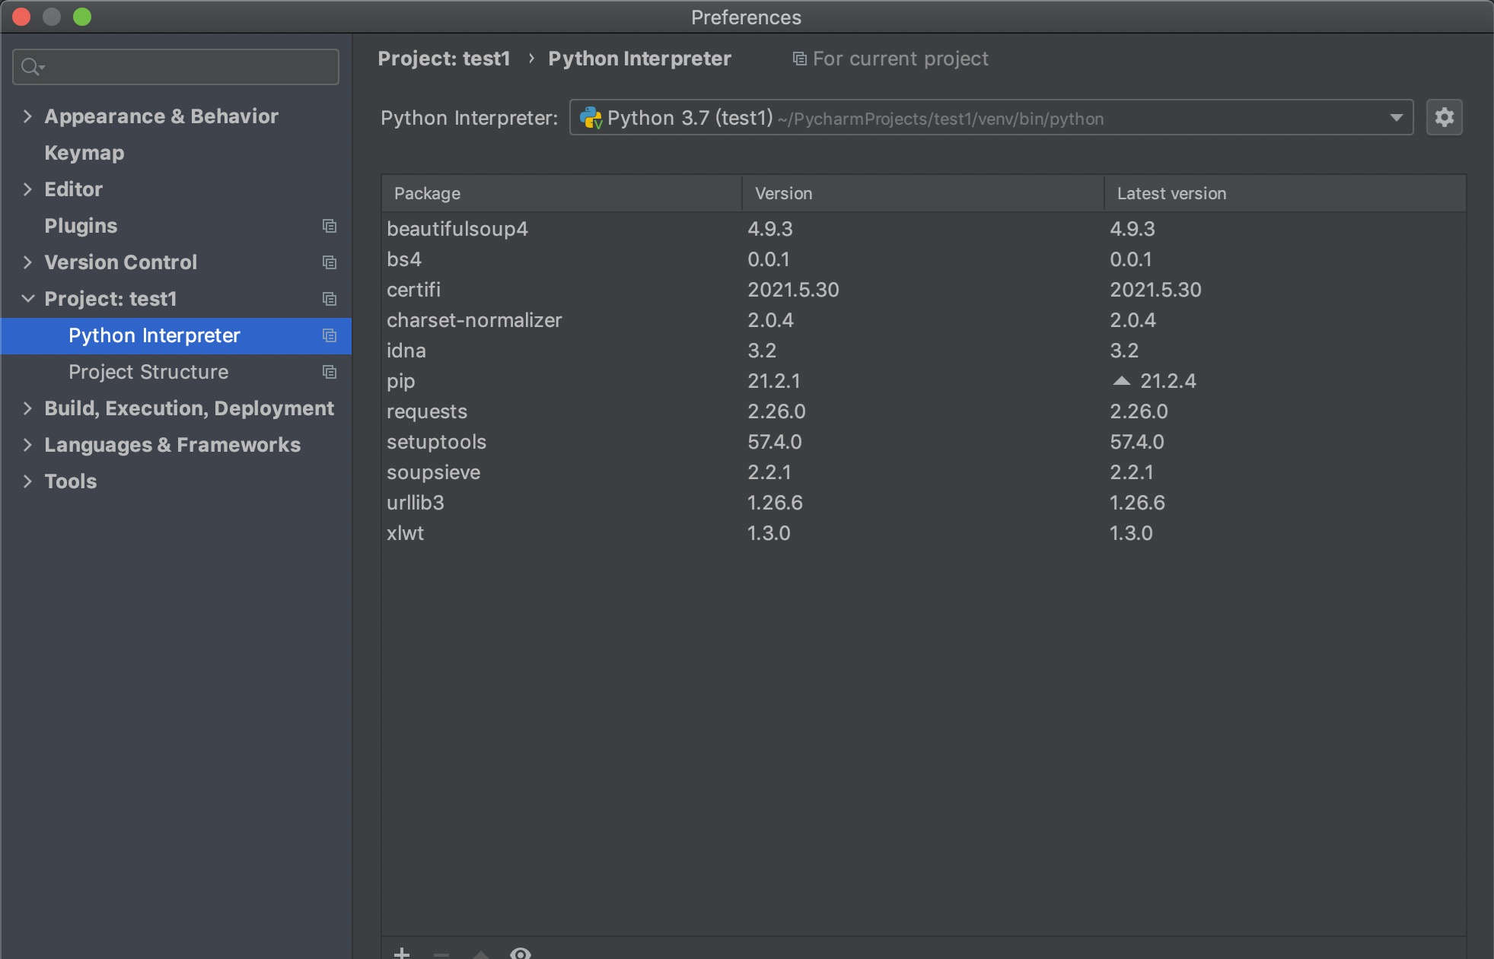
Task: Open the Python Interpreter dropdown arrow
Action: point(1396,117)
